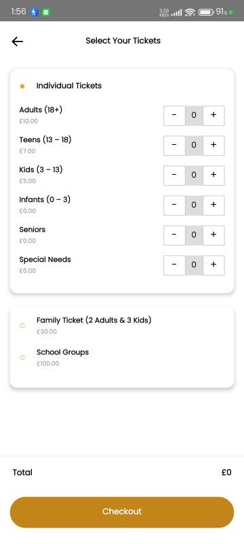Choose Family Ticket (2 Adults & 3 Kids) option
Screen dimensions: 244x544
click(x=22, y=326)
